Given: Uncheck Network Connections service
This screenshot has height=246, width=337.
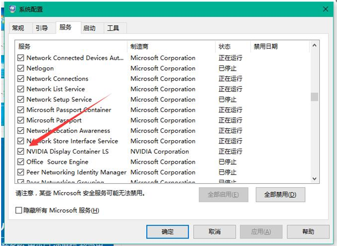Looking at the screenshot, I should (21, 79).
